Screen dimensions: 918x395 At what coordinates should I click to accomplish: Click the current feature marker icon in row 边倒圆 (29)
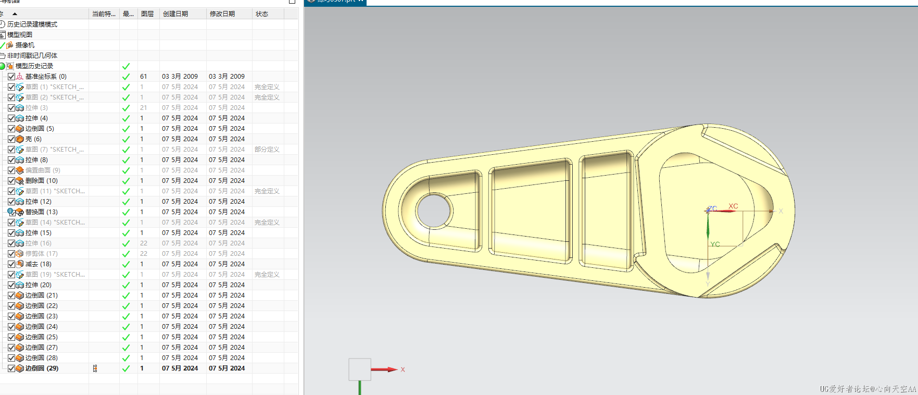click(95, 368)
